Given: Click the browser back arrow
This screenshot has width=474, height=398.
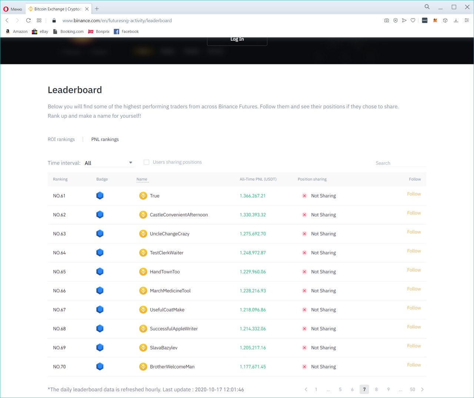Looking at the screenshot, I should click(x=7, y=20).
